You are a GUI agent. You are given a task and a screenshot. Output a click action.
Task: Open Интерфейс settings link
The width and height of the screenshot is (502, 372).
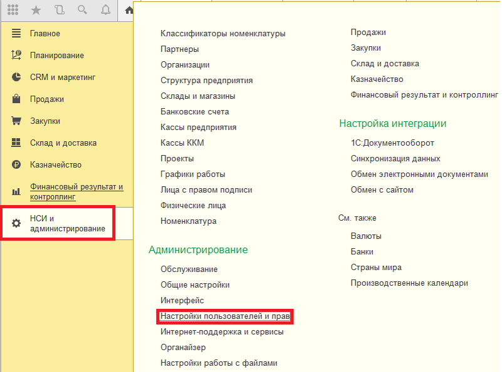click(182, 301)
